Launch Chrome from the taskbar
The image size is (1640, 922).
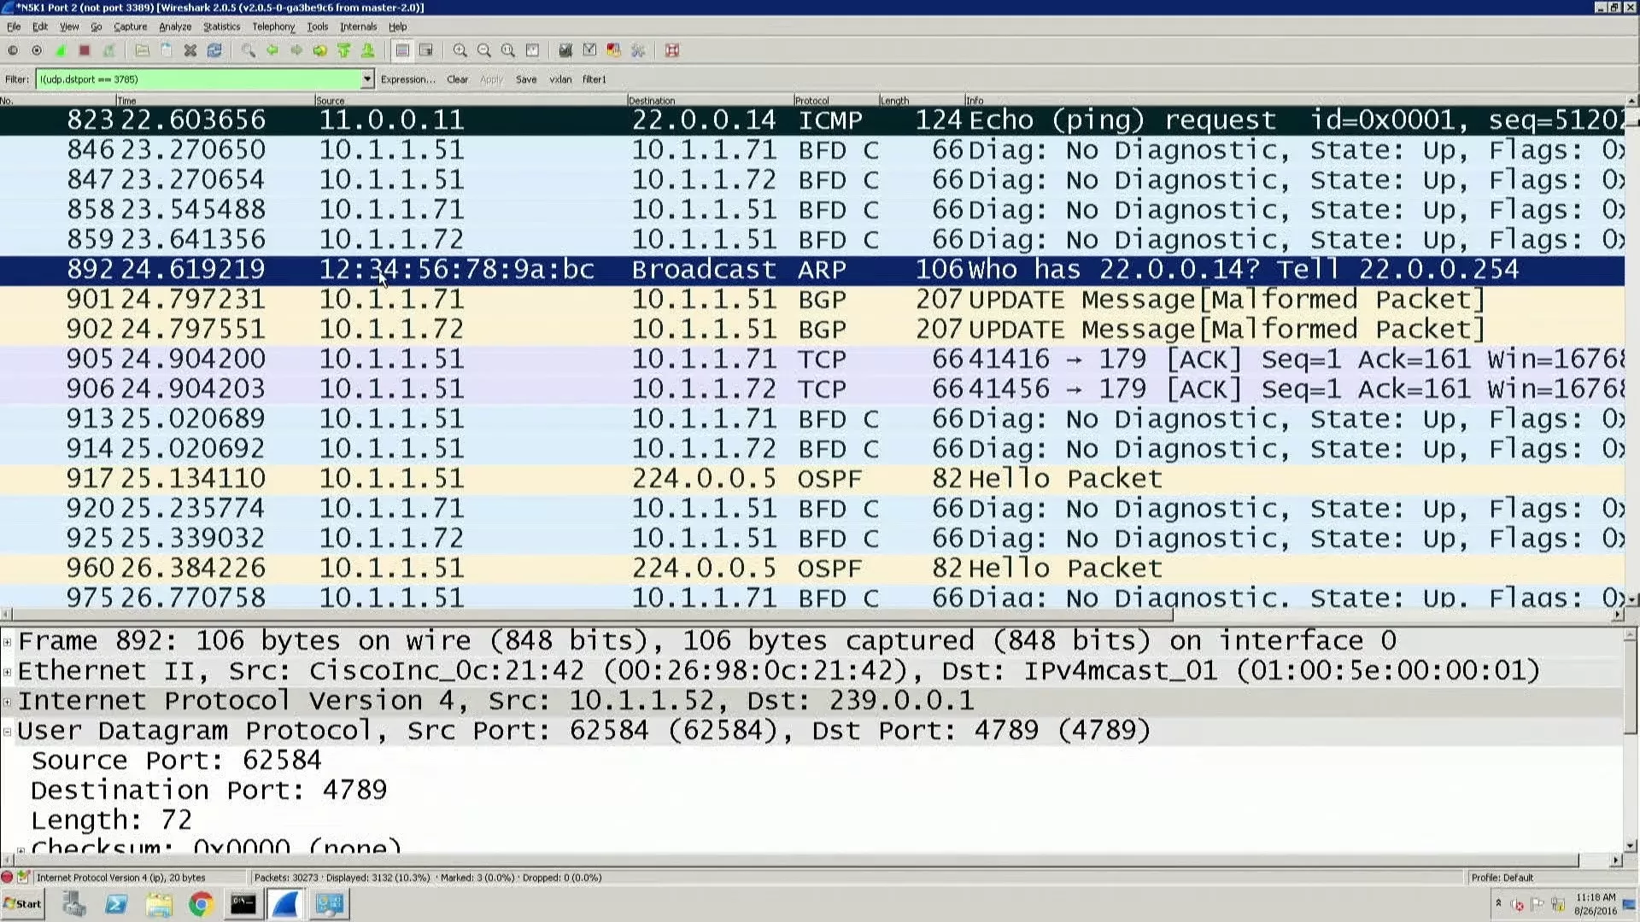201,904
